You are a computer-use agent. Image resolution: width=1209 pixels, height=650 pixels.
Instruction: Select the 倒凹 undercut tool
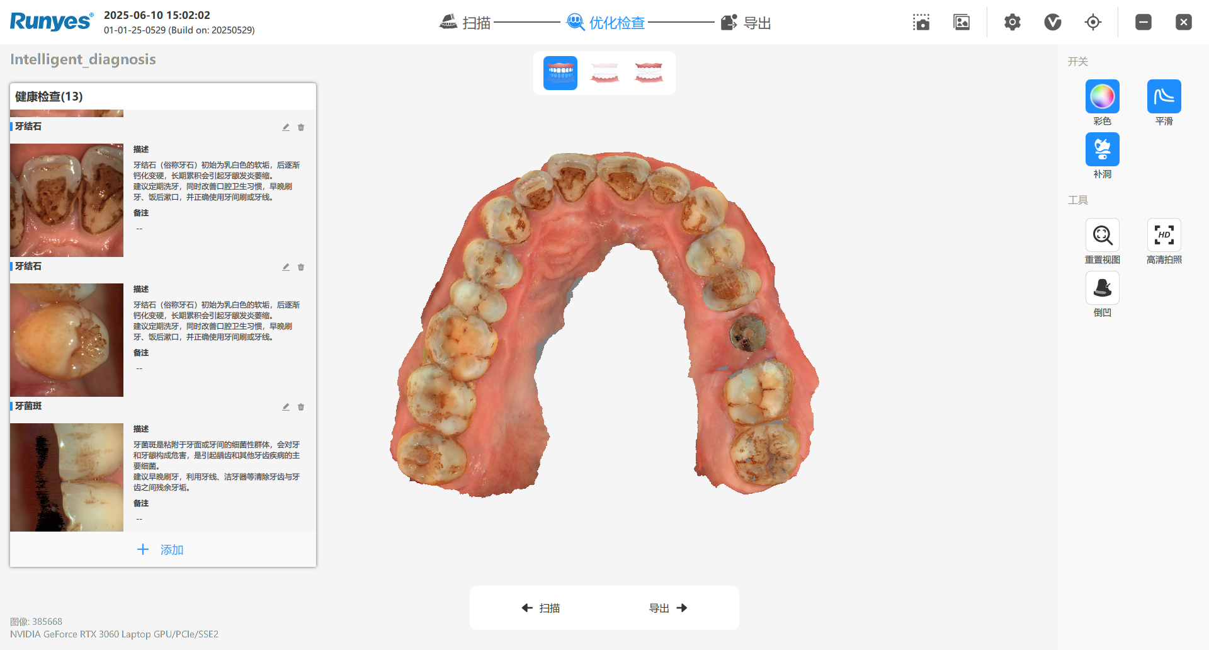pos(1102,288)
